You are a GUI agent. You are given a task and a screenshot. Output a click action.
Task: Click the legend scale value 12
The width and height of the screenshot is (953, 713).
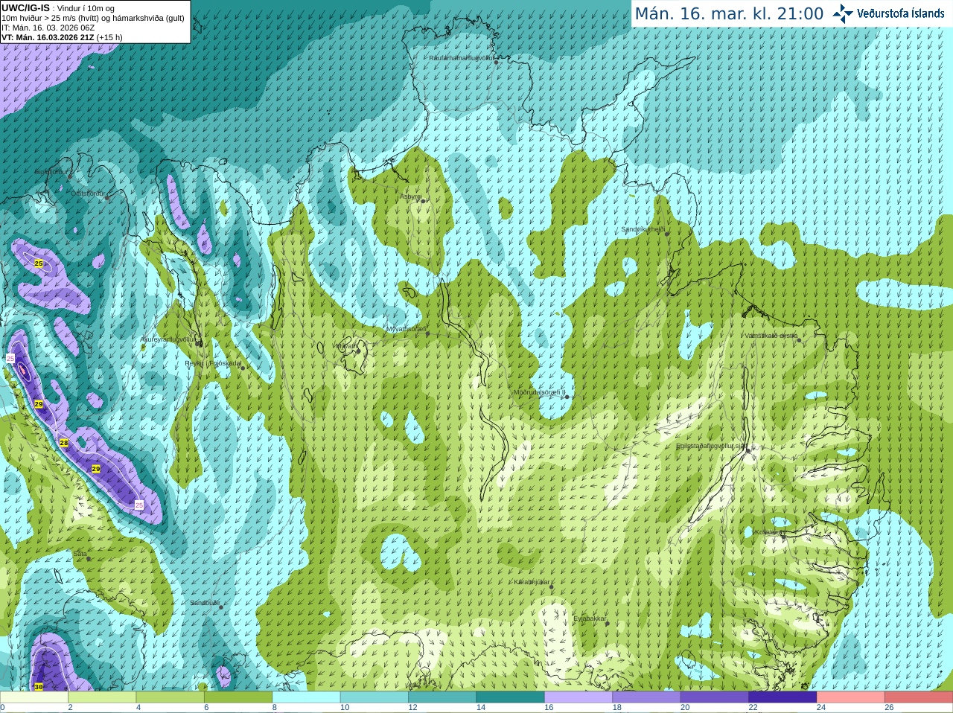point(412,708)
